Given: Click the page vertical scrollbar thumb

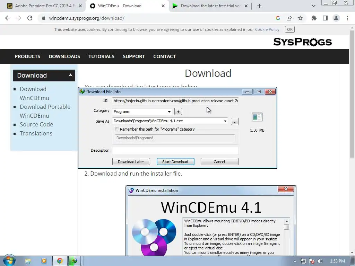Looking at the screenshot, I should [352, 94].
